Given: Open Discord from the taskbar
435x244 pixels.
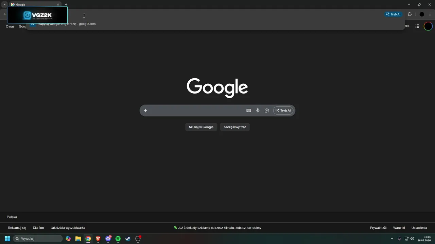Looking at the screenshot, I should point(108,239).
